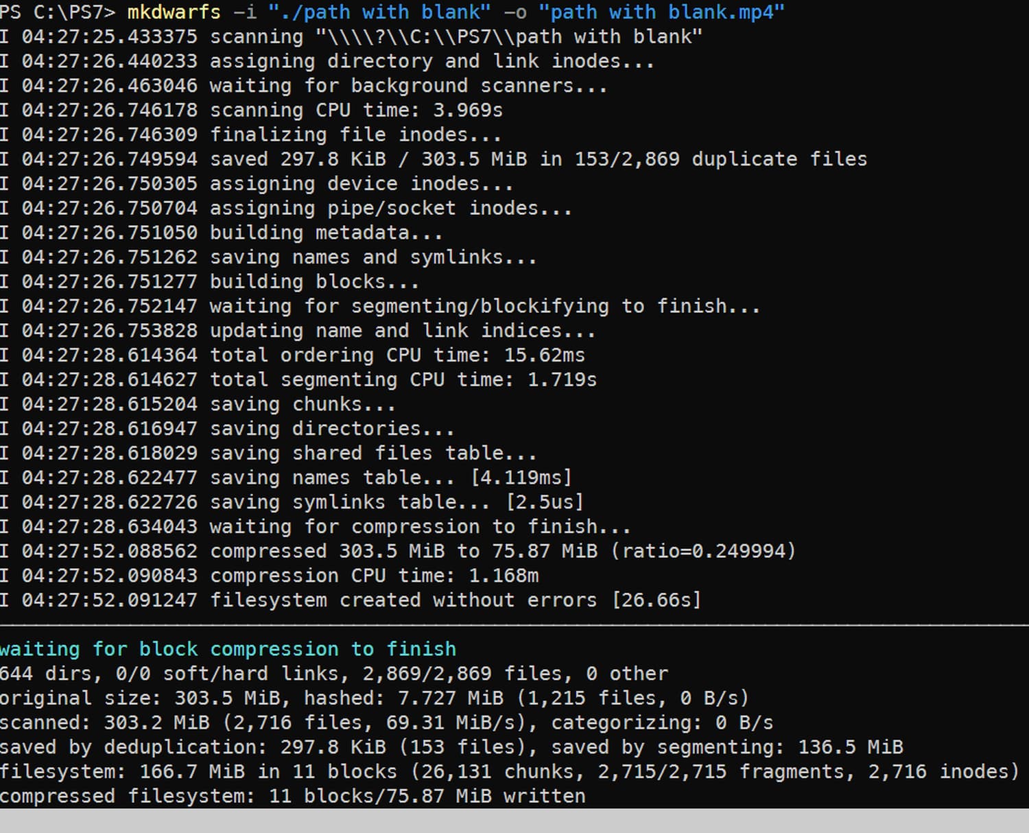
Task: Click "filesystem created without errors" line
Action: (x=455, y=600)
